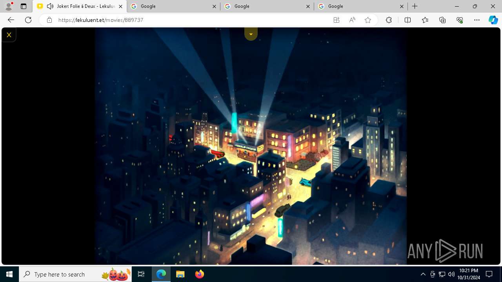This screenshot has width=502, height=282.
Task: Show hidden system tray icons
Action: tap(423, 274)
